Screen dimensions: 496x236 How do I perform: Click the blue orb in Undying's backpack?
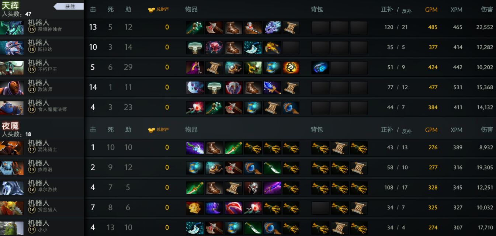coord(320,67)
